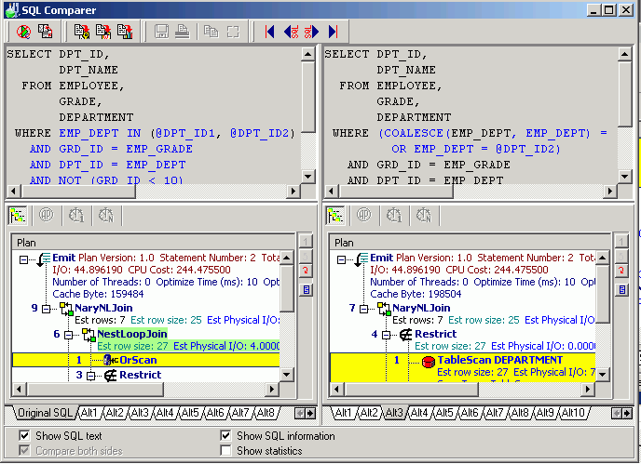Click the Print icon in toolbar

pos(182,32)
